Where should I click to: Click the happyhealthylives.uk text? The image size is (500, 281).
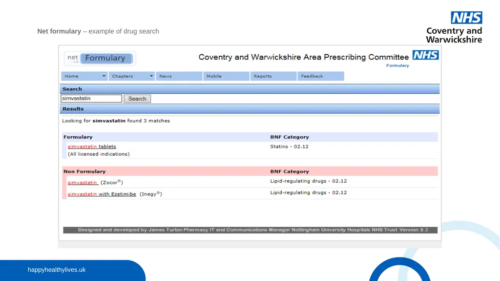[57, 270]
